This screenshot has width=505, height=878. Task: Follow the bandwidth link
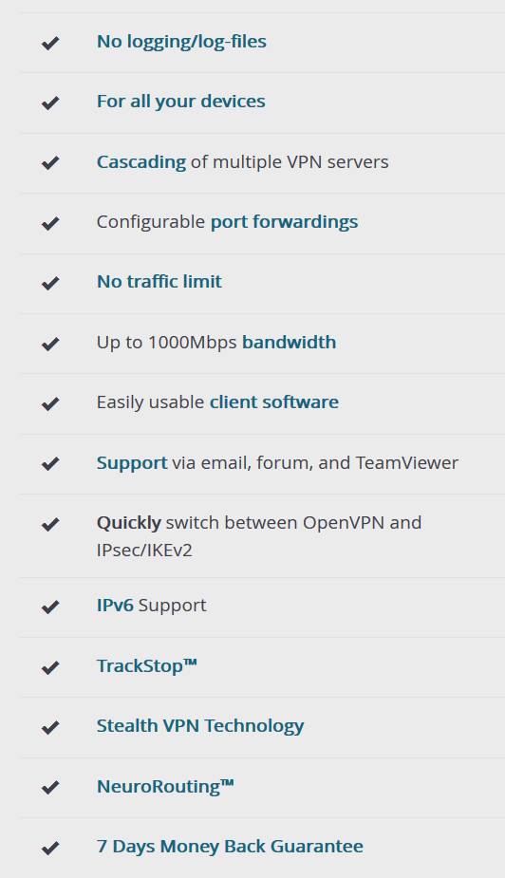coord(289,342)
